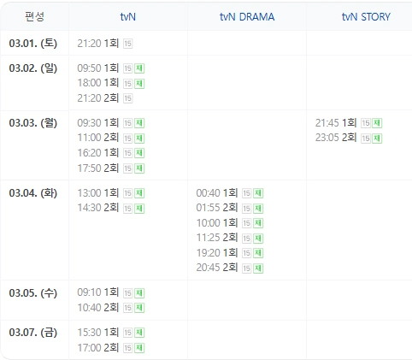Image resolution: width=412 pixels, height=360 pixels.
Task: Click the 편성 header cell
Action: 34,16
